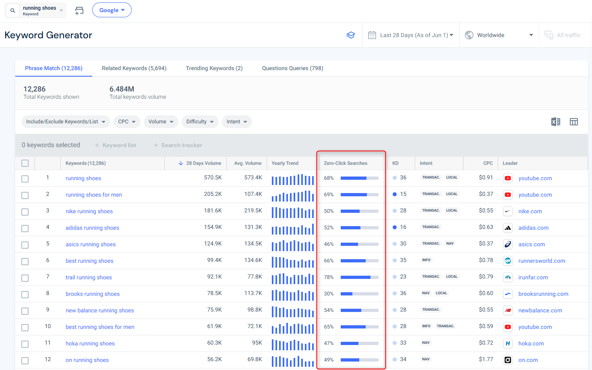Check the running shoes for men checkbox
This screenshot has width=592, height=370.
[25, 195]
